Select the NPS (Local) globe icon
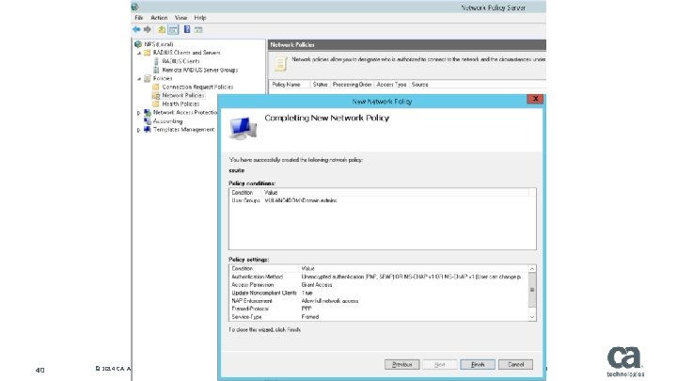The width and height of the screenshot is (677, 381). [138, 44]
